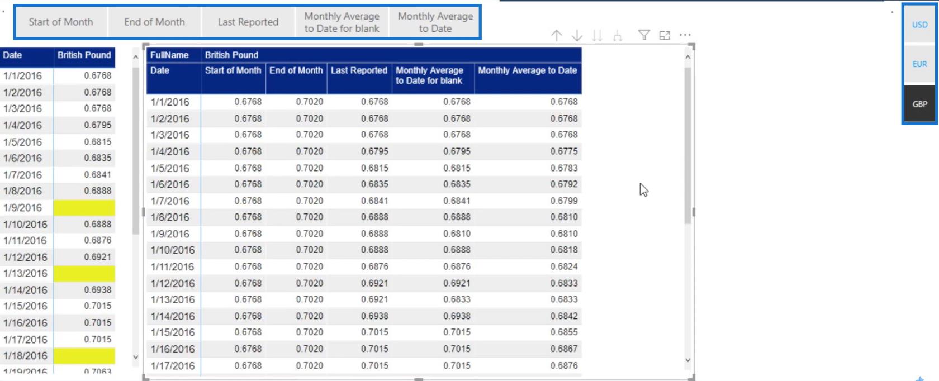Image resolution: width=939 pixels, height=381 pixels.
Task: Select the Monthly Average to Date slicer button
Action: (435, 22)
